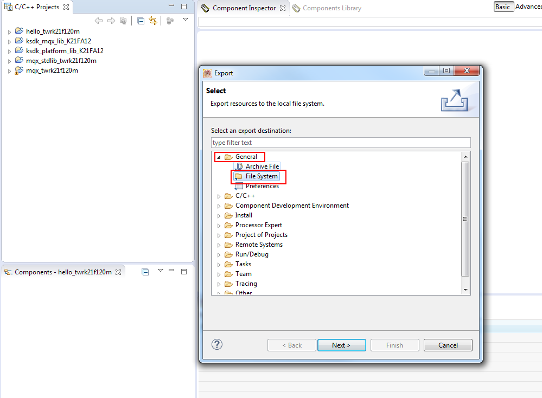This screenshot has width=542, height=398.
Task: Click scroll up arrow in export list
Action: tap(466, 157)
